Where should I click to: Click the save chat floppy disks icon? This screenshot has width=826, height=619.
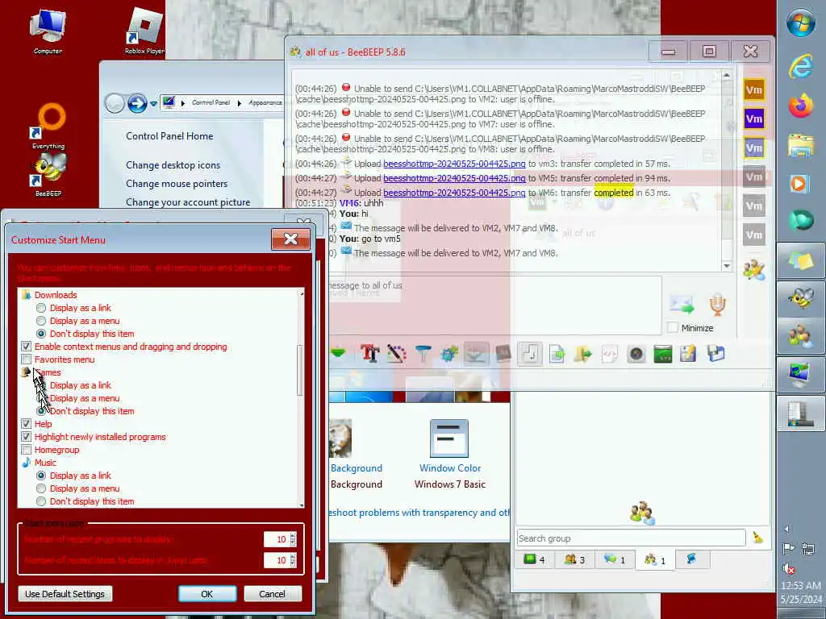coord(716,354)
